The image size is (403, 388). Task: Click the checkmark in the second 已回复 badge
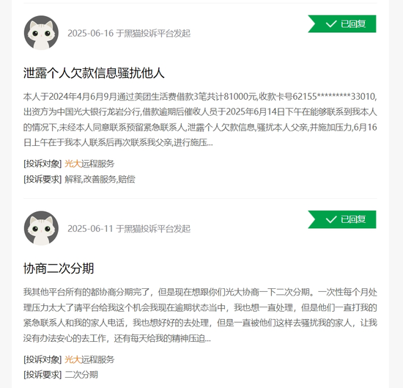pyautogui.click(x=331, y=219)
